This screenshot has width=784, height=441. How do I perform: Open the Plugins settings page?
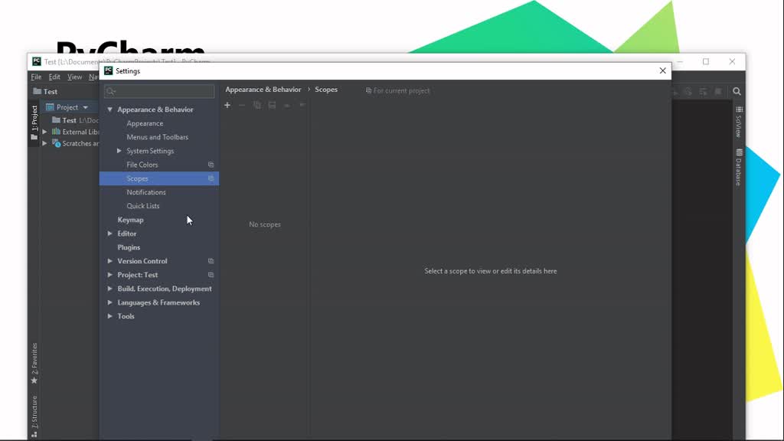pyautogui.click(x=129, y=247)
